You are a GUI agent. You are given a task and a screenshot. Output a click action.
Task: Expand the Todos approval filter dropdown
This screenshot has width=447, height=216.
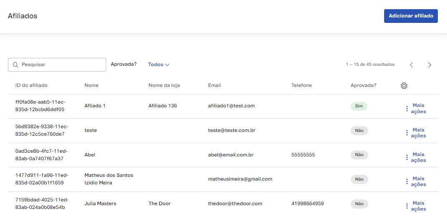pos(159,65)
